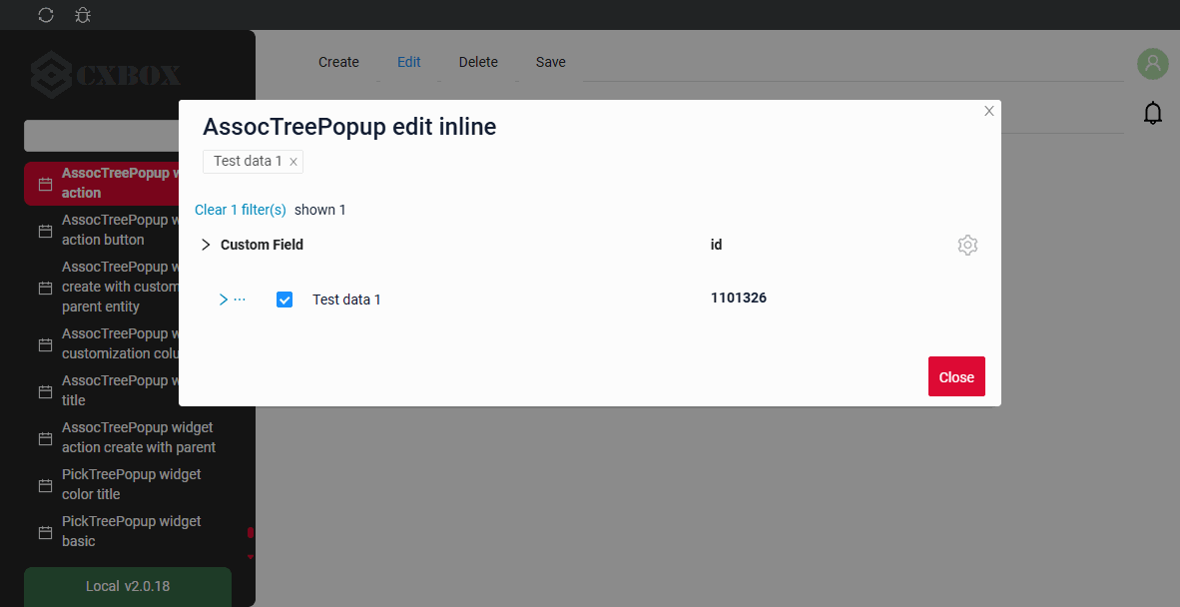The image size is (1180, 607).
Task: Select the Edit action
Action: tap(408, 63)
